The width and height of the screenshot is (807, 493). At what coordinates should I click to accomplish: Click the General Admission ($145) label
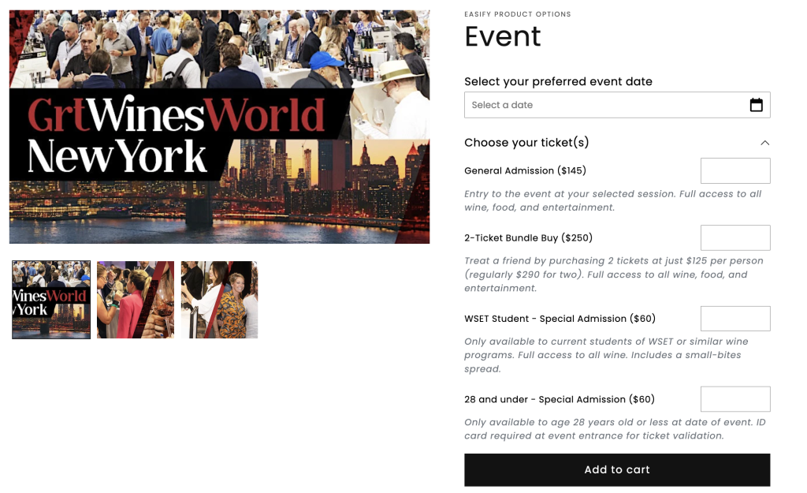click(x=525, y=170)
